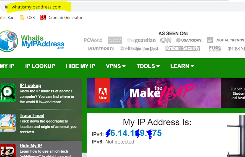Image resolution: width=245 pixels, height=157 pixels.
Task: Expand the TOOLS dropdown menu
Action: [x=148, y=66]
